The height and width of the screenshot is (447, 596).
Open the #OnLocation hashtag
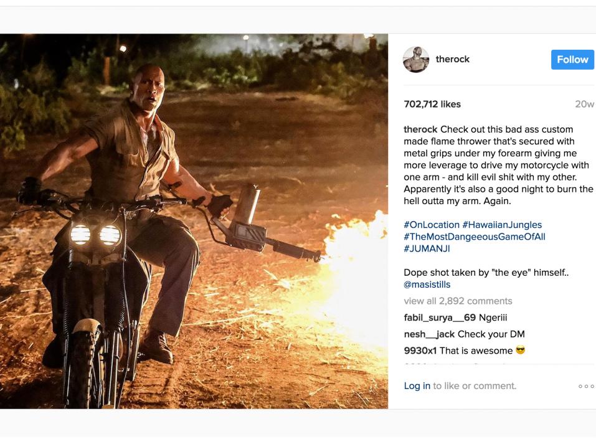432,225
